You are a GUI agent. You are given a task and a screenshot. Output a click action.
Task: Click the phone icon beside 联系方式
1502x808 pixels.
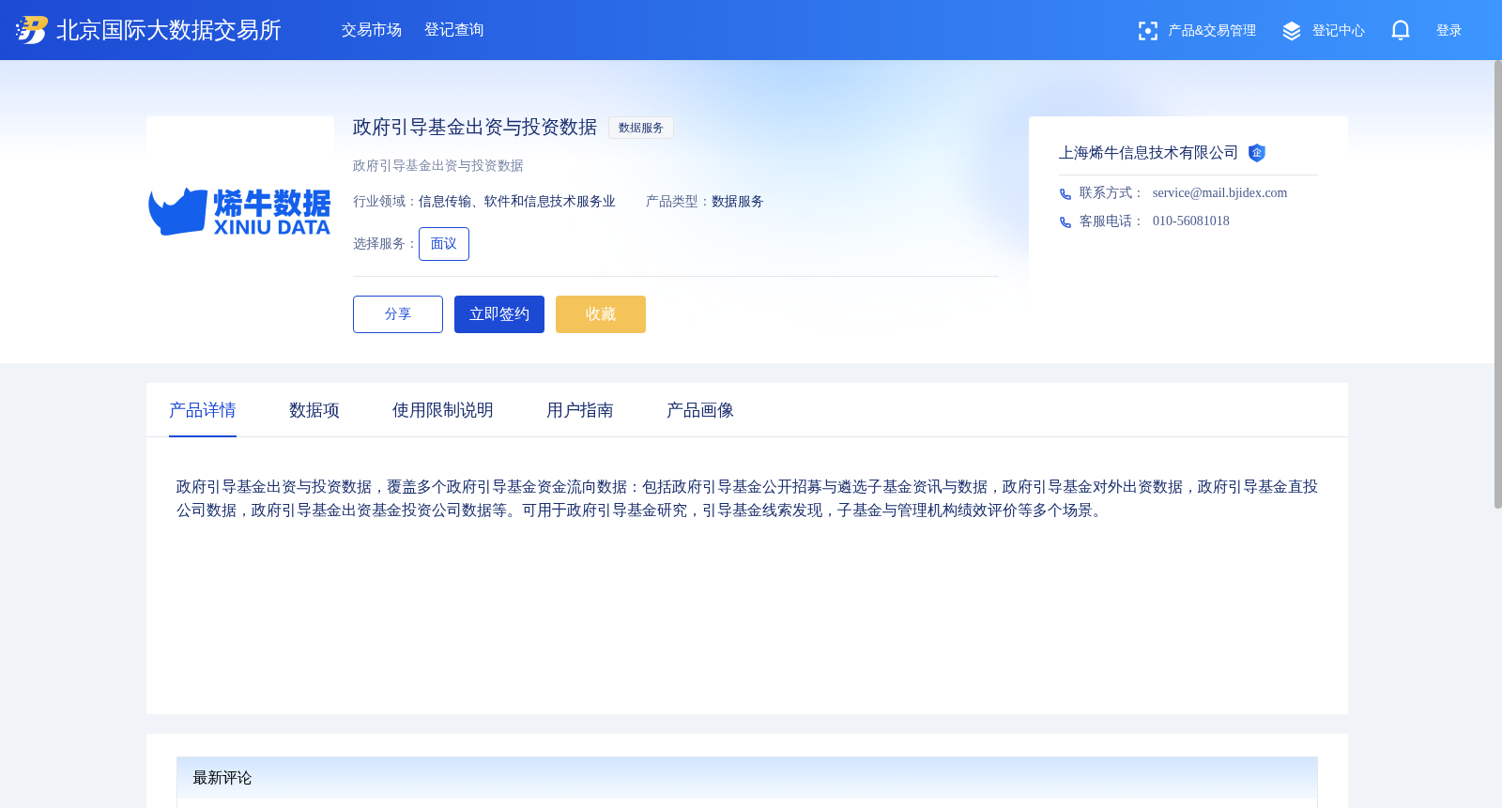1065,194
